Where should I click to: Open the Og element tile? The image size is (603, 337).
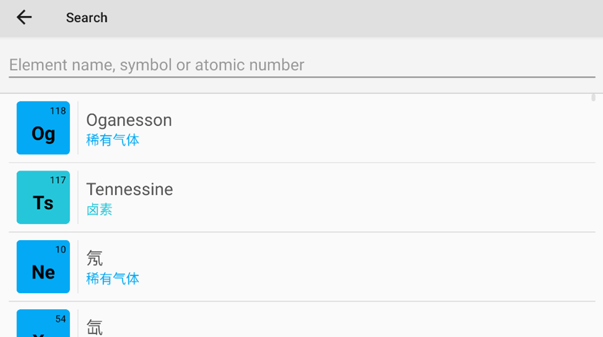click(43, 128)
